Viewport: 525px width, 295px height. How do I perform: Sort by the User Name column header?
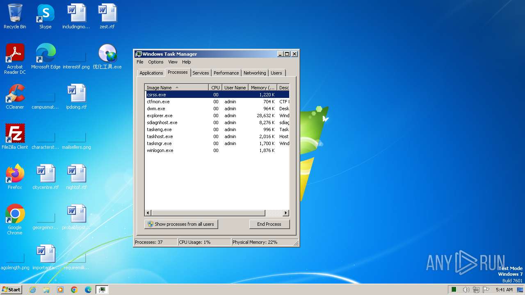point(235,88)
